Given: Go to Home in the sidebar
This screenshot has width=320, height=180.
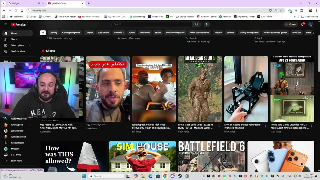Looking at the screenshot, I should (x=17, y=33).
